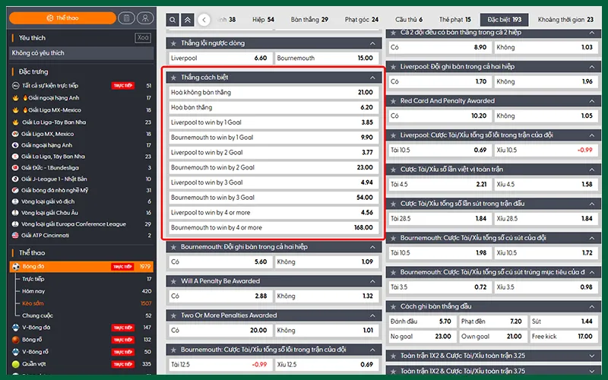Star the Liverpool: Đội ghi bàn trong cả hai hiệp market
The image size is (608, 380).
coord(394,67)
